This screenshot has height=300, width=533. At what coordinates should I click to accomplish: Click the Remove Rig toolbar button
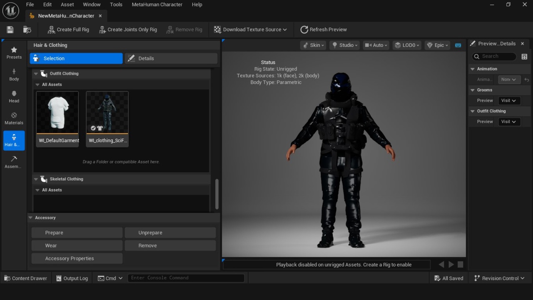pyautogui.click(x=184, y=30)
